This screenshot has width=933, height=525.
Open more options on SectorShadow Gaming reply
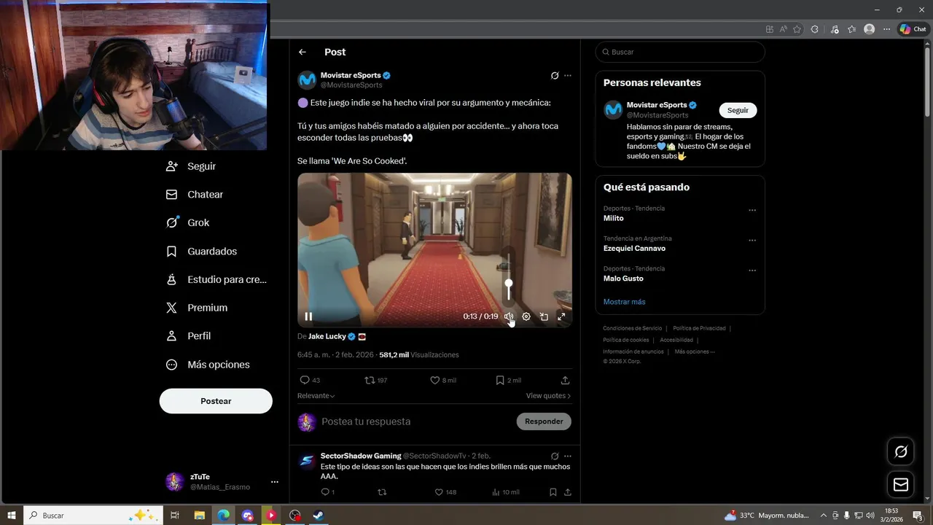tap(568, 456)
